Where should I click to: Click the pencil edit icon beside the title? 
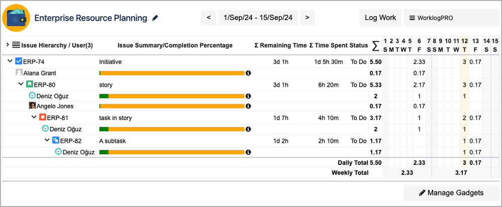pos(155,18)
